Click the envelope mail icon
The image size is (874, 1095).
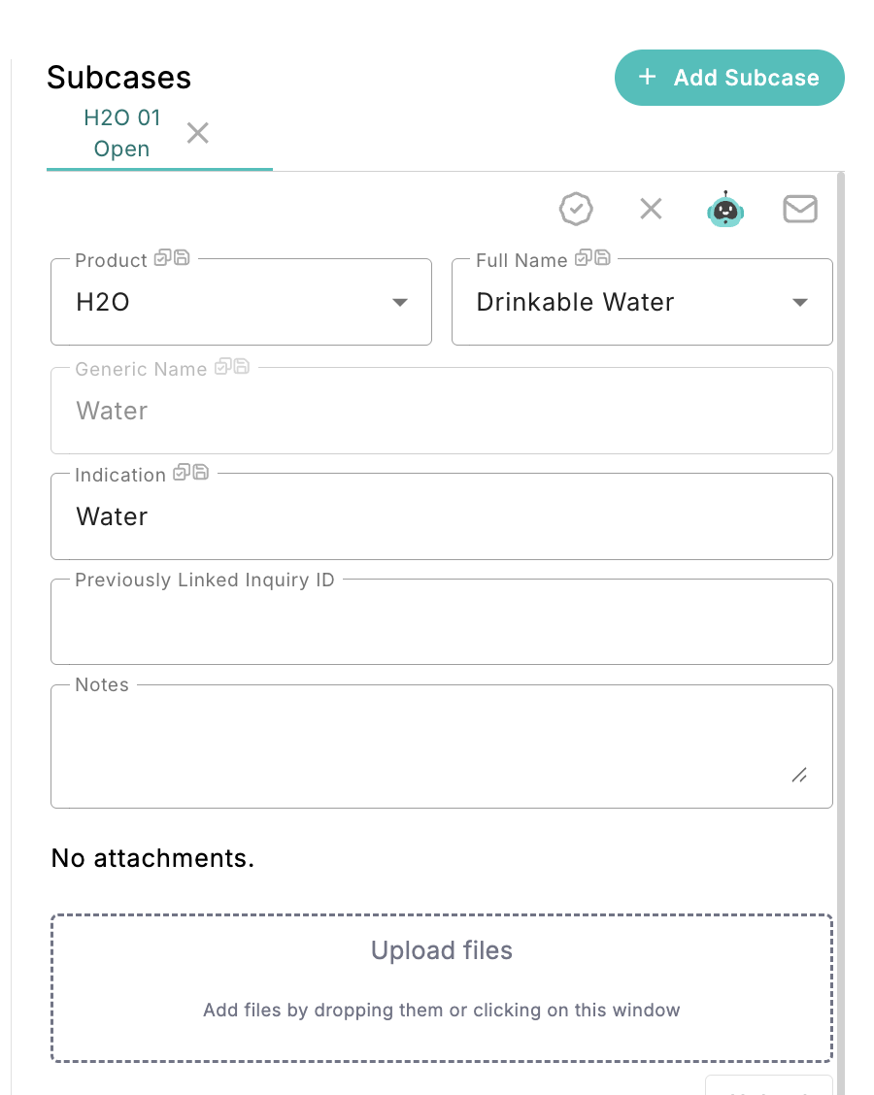coord(800,209)
